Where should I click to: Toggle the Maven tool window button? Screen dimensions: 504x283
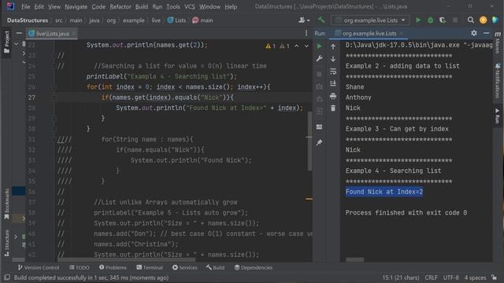click(x=498, y=42)
